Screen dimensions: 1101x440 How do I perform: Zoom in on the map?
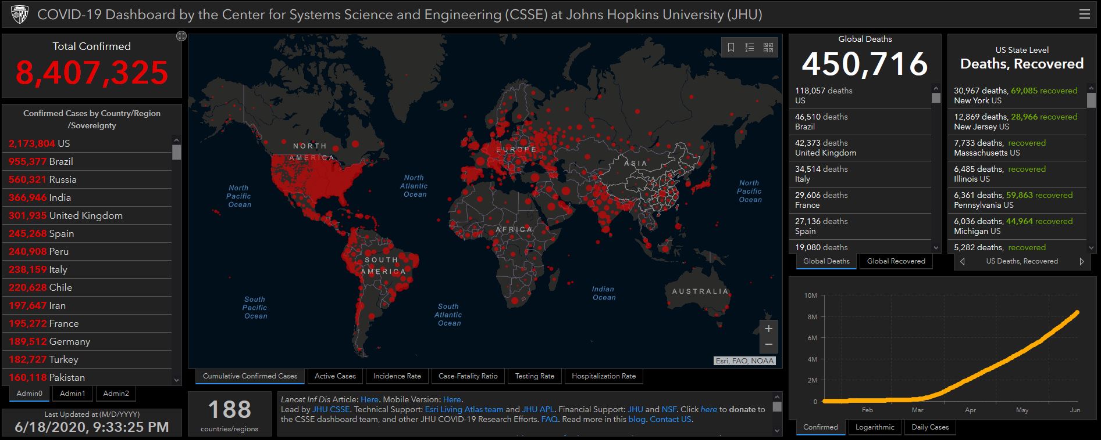coord(768,329)
